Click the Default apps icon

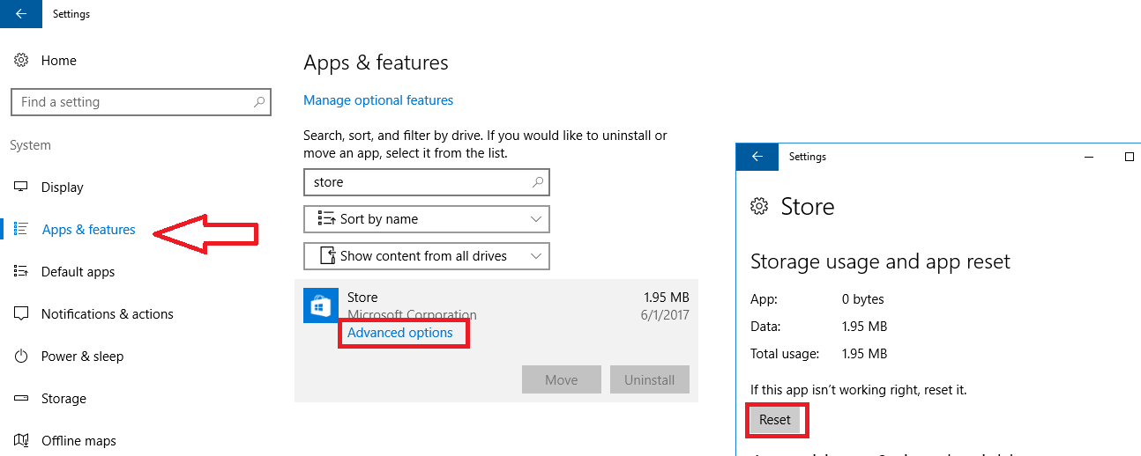coord(21,271)
